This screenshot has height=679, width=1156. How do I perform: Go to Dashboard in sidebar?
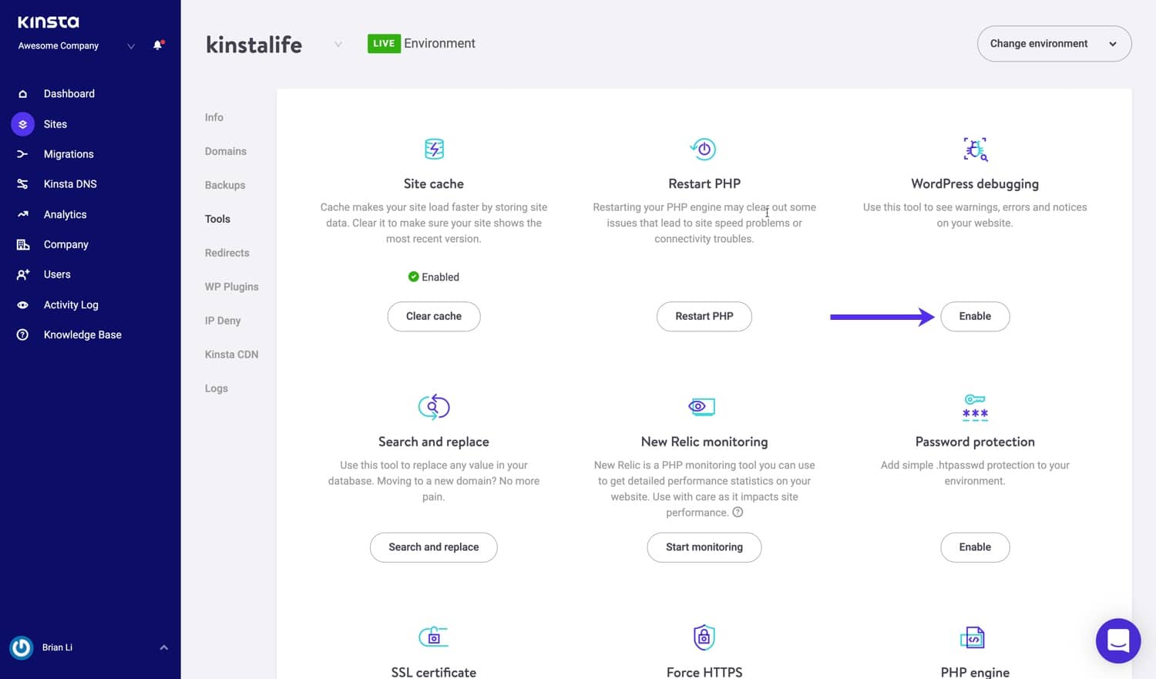tap(69, 94)
